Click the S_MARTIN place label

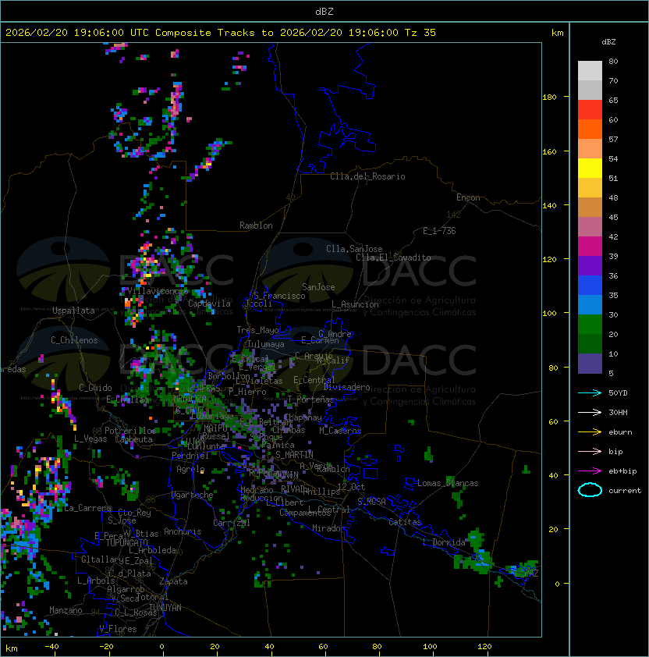click(x=294, y=455)
